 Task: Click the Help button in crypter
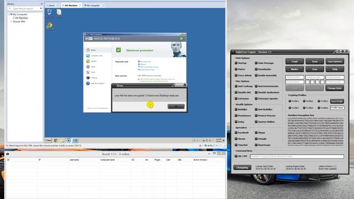tap(335, 69)
